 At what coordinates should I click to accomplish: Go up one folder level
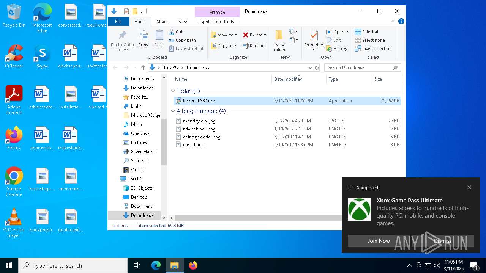point(143,67)
